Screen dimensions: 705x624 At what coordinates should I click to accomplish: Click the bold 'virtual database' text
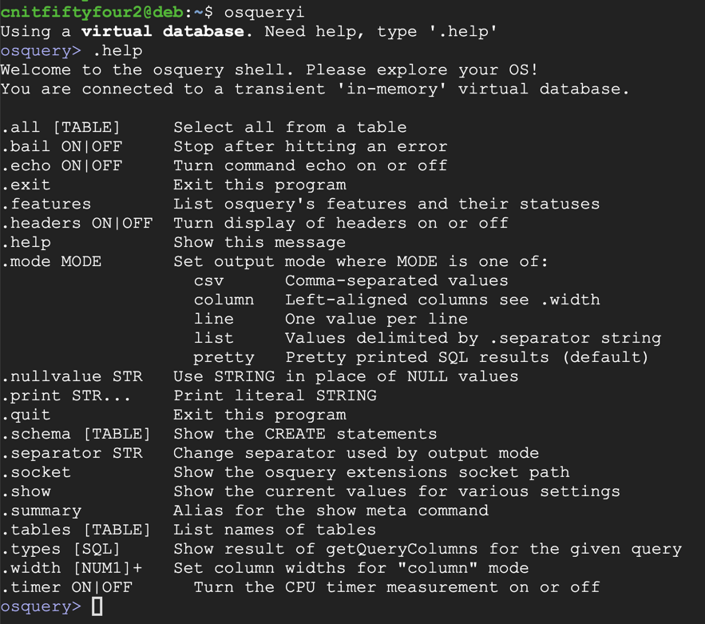tap(163, 32)
